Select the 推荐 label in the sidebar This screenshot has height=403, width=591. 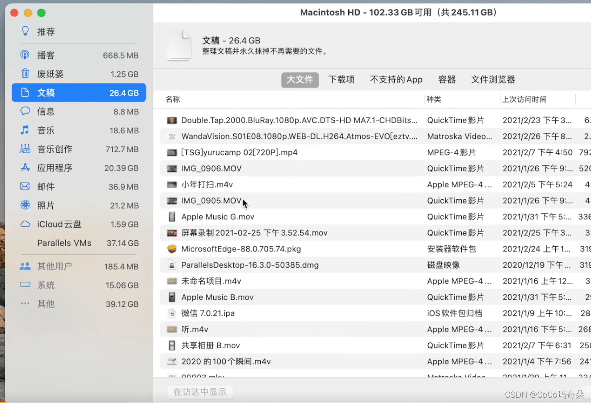[x=46, y=32]
